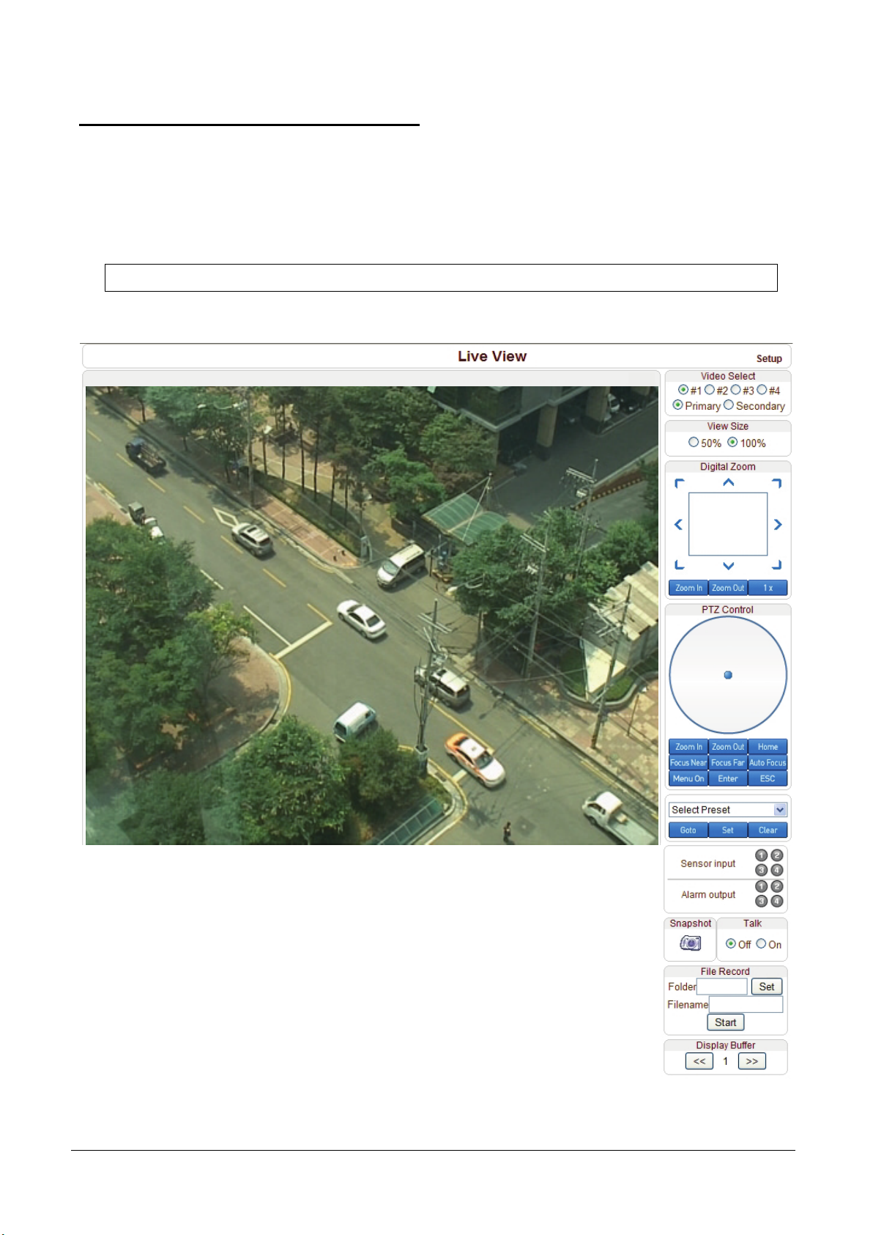
Task: Click Digital Zoom's Zoom In button
Action: coord(688,588)
